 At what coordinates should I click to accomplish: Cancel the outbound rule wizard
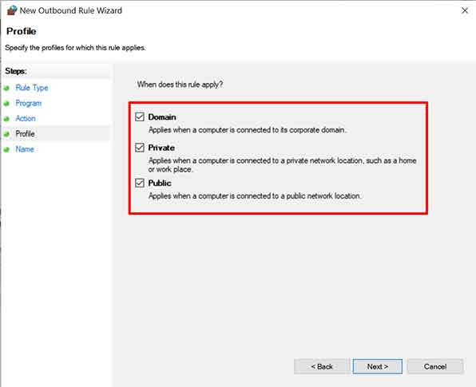tap(435, 366)
